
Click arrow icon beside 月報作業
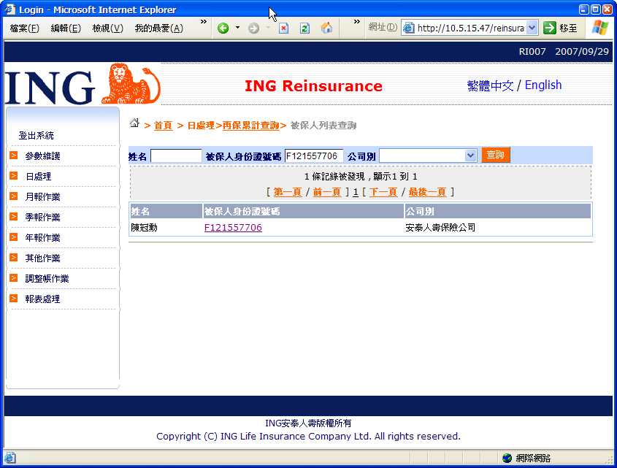14,196
